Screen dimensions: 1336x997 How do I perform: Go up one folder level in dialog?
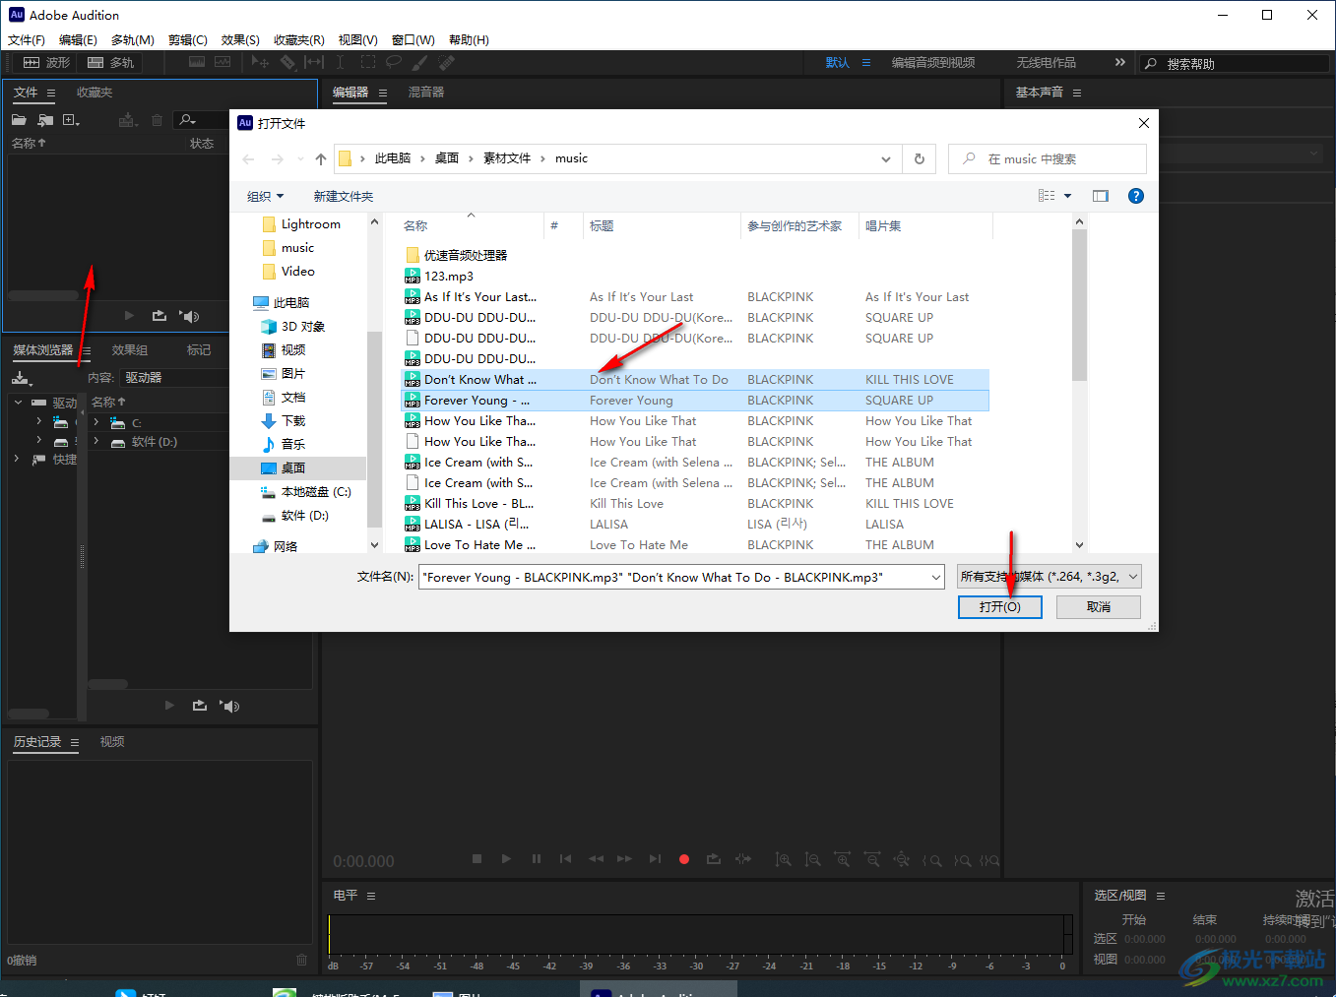(321, 158)
